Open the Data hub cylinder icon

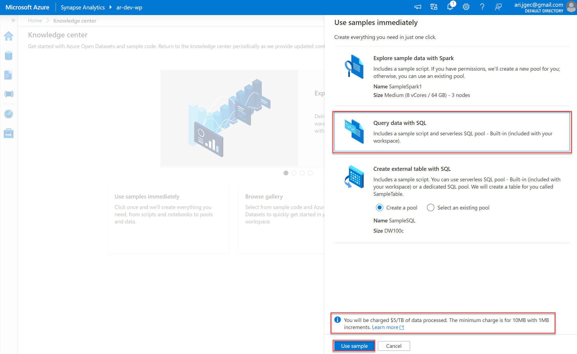point(9,56)
